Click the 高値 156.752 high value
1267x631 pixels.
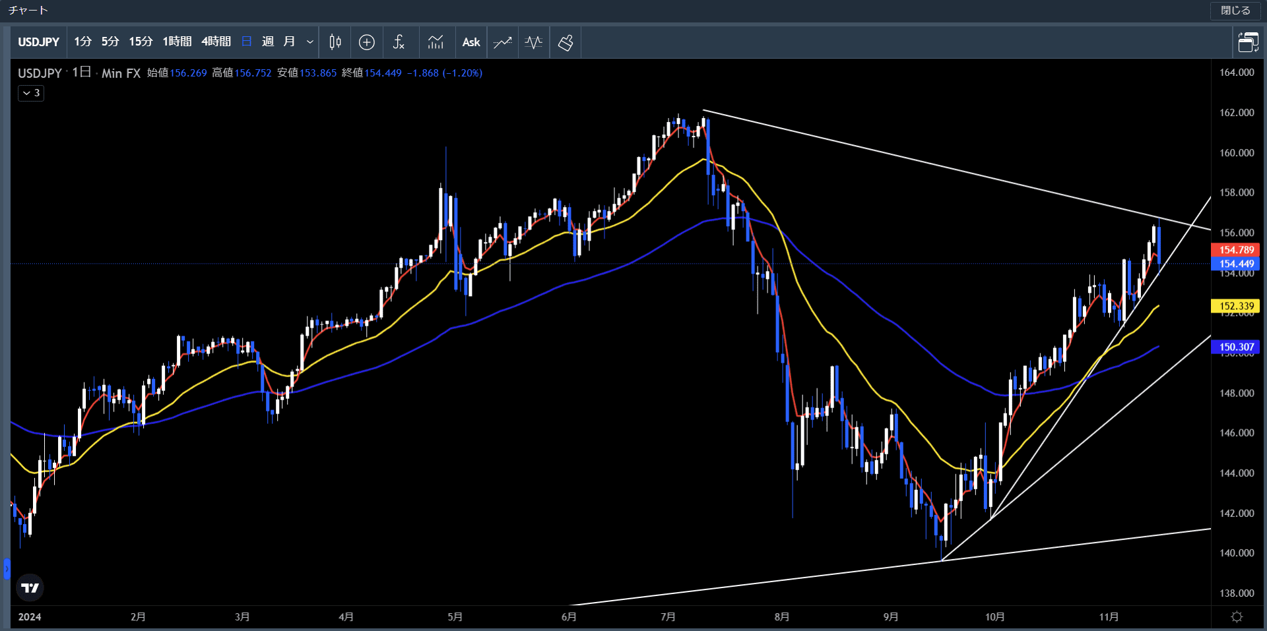242,73
